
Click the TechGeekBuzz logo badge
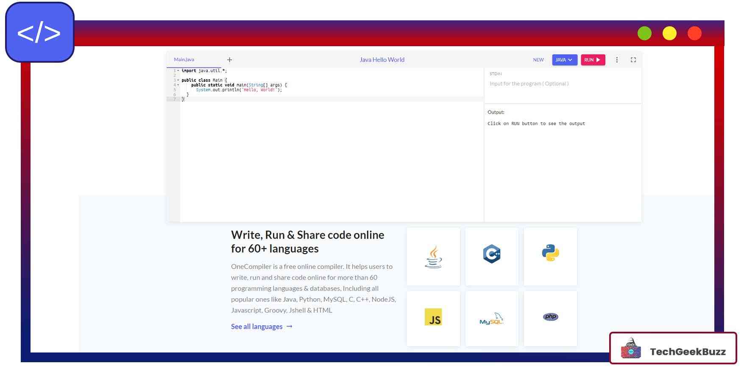673,348
